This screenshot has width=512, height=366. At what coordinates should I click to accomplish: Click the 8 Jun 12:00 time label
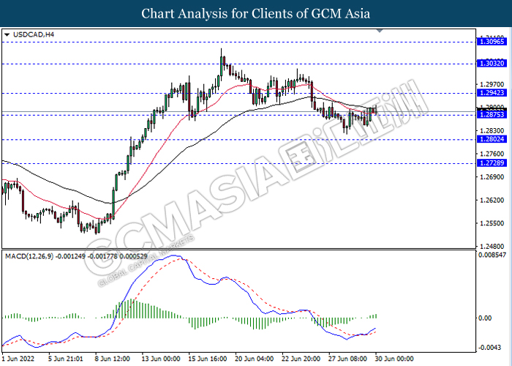pyautogui.click(x=113, y=359)
